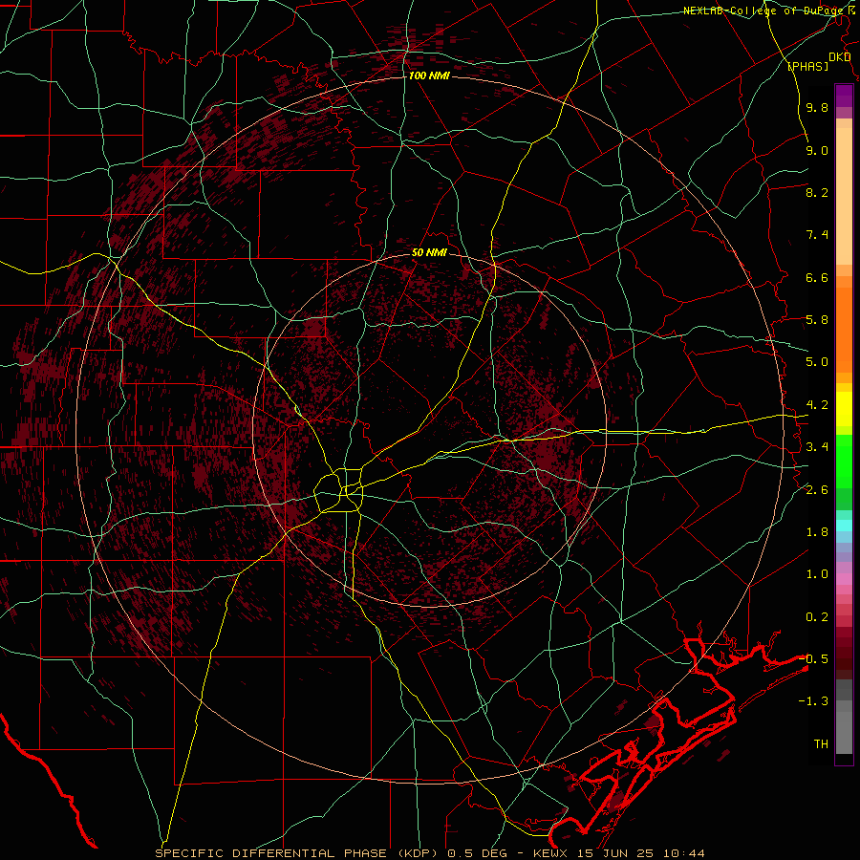Click the 9.8 legend value

click(x=817, y=107)
